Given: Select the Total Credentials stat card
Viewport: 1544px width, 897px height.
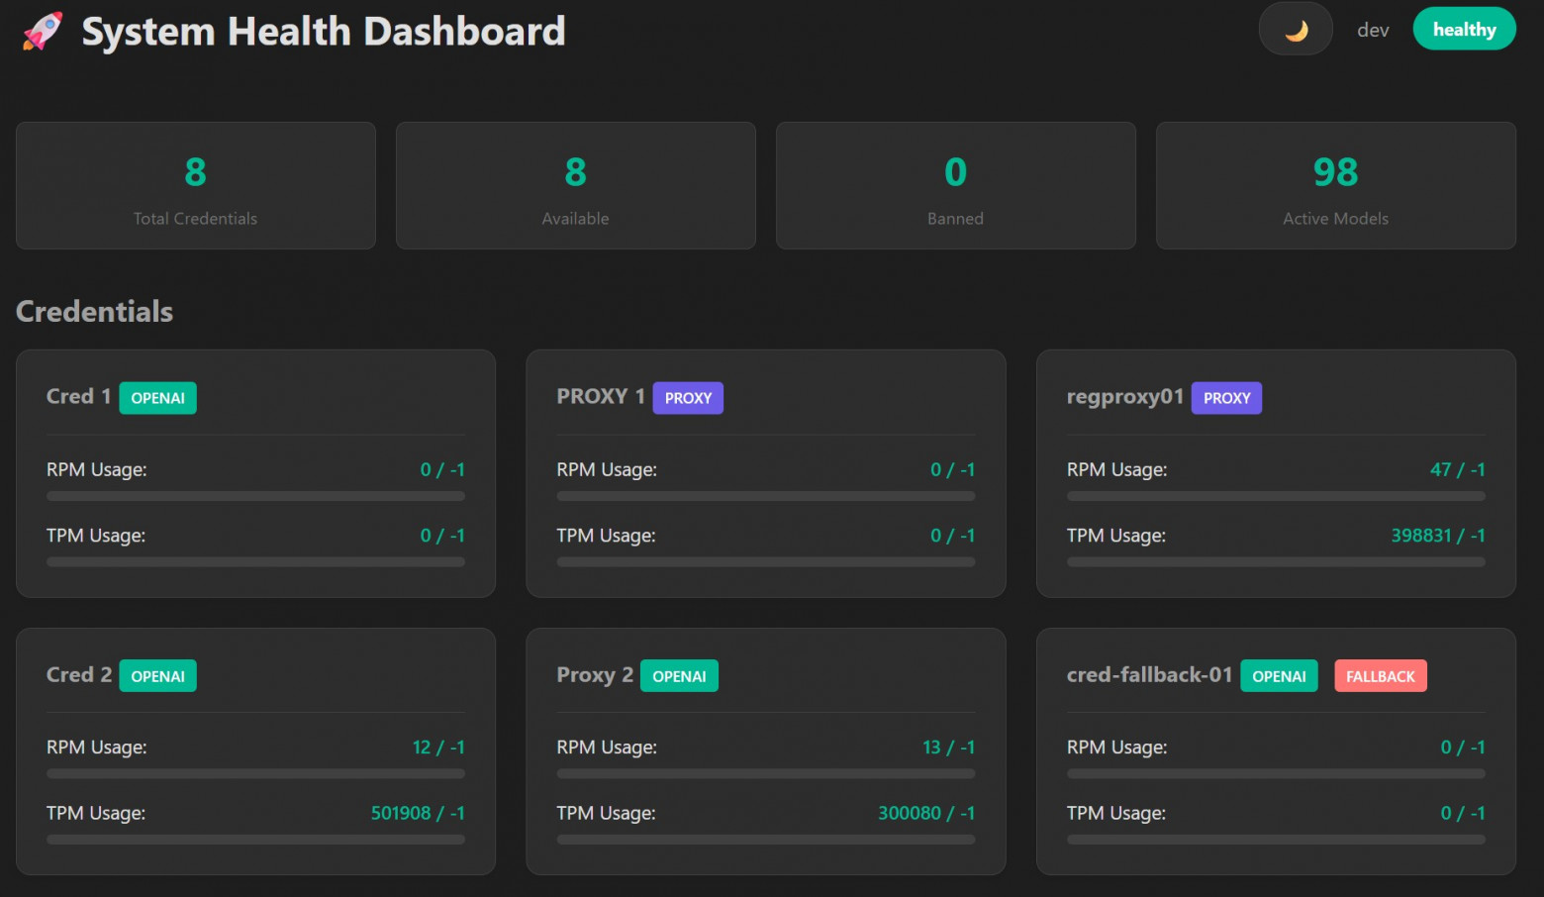Looking at the screenshot, I should 196,186.
